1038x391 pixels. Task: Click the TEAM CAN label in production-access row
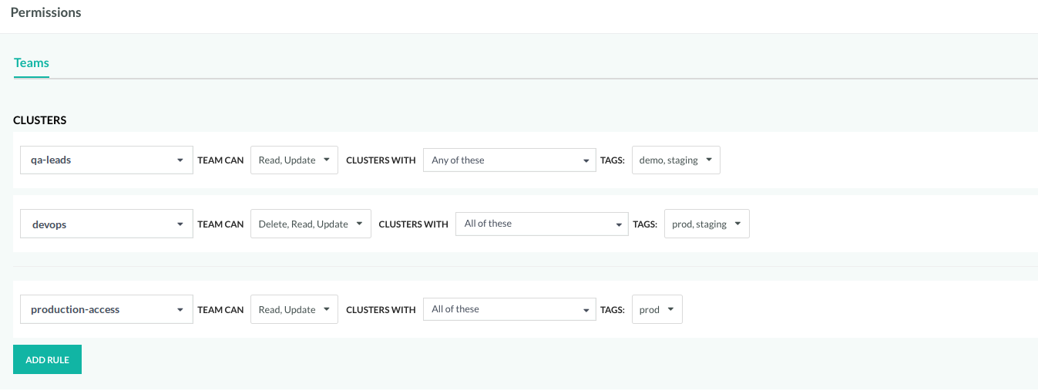coord(220,310)
